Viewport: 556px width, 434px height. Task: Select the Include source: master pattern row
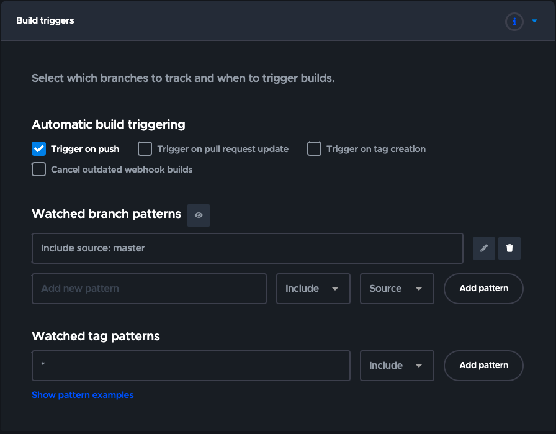247,248
